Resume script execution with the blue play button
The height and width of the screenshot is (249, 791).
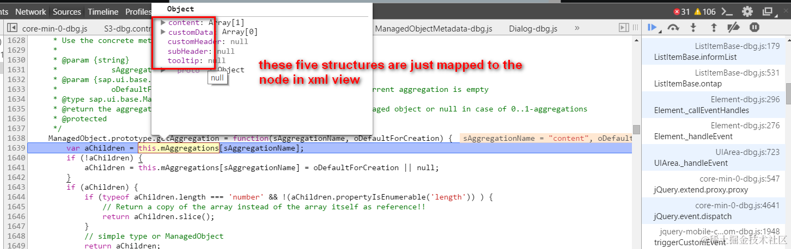[x=653, y=27]
